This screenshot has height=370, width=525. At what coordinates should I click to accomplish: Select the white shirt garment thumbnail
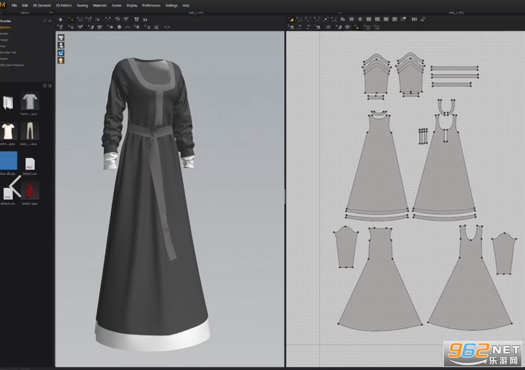coord(8,131)
